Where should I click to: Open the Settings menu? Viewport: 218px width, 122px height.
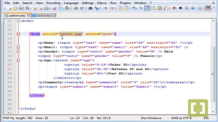[88, 3]
